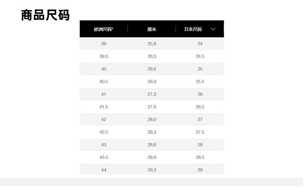Pick European size 43 cell

104,145
